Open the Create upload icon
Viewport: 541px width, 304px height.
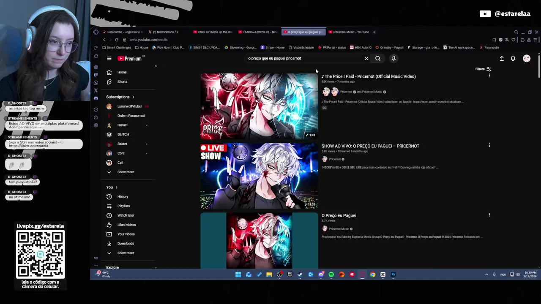pyautogui.click(x=502, y=59)
